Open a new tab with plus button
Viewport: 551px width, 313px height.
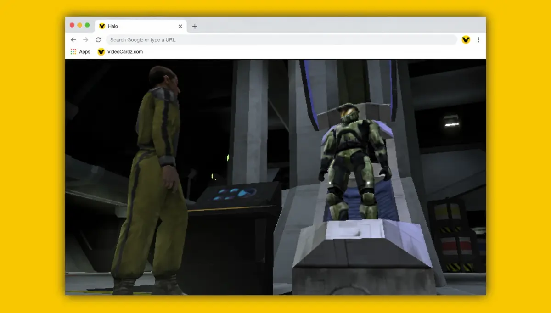click(195, 26)
